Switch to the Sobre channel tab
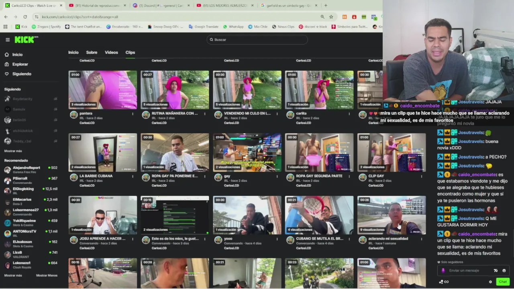This screenshot has width=514, height=289. 92,53
